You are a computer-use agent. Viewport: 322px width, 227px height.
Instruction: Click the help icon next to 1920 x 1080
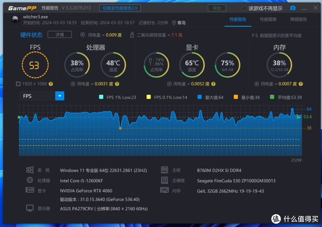[x=51, y=84]
